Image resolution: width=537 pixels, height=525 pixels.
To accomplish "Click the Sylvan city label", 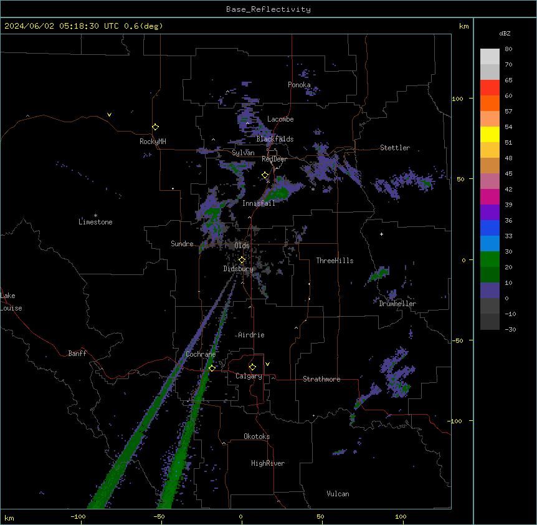I will pyautogui.click(x=243, y=153).
